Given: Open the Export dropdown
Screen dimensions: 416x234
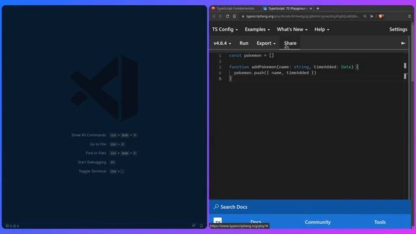Looking at the screenshot, I should coord(266,44).
